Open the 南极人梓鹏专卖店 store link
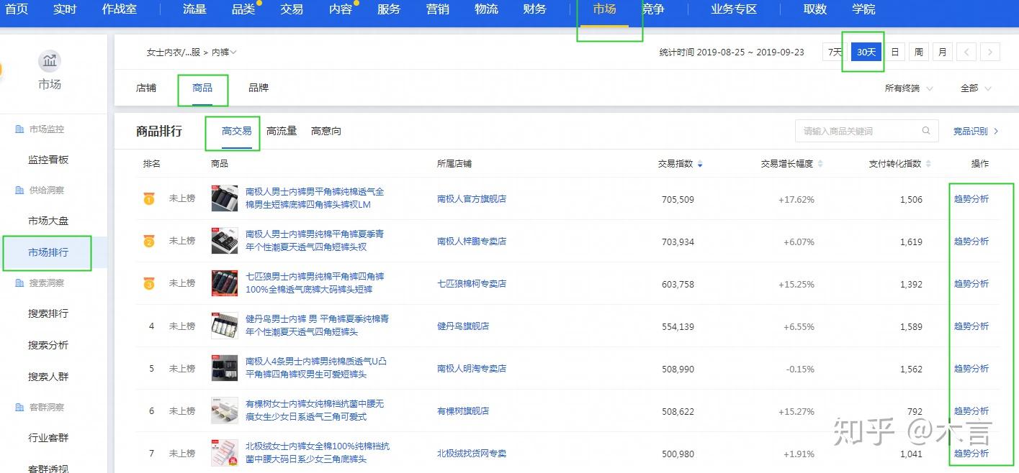This screenshot has height=473, width=1019. (472, 242)
